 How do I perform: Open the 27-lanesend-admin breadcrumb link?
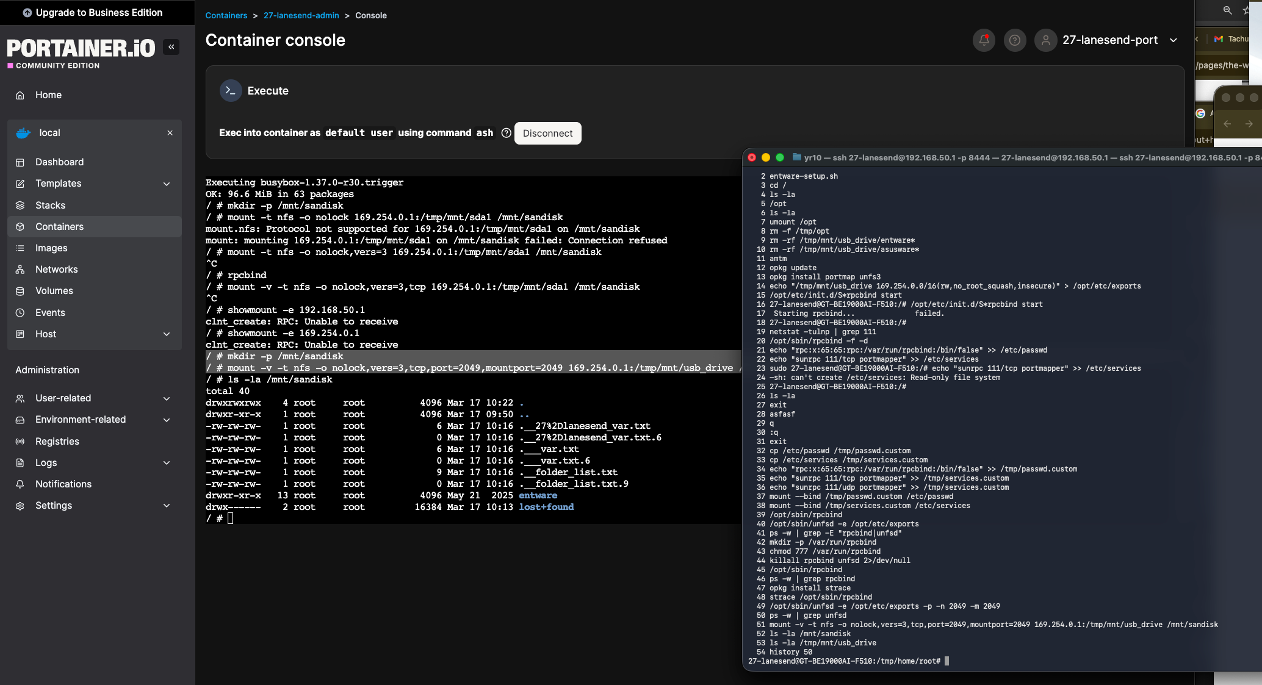point(301,15)
